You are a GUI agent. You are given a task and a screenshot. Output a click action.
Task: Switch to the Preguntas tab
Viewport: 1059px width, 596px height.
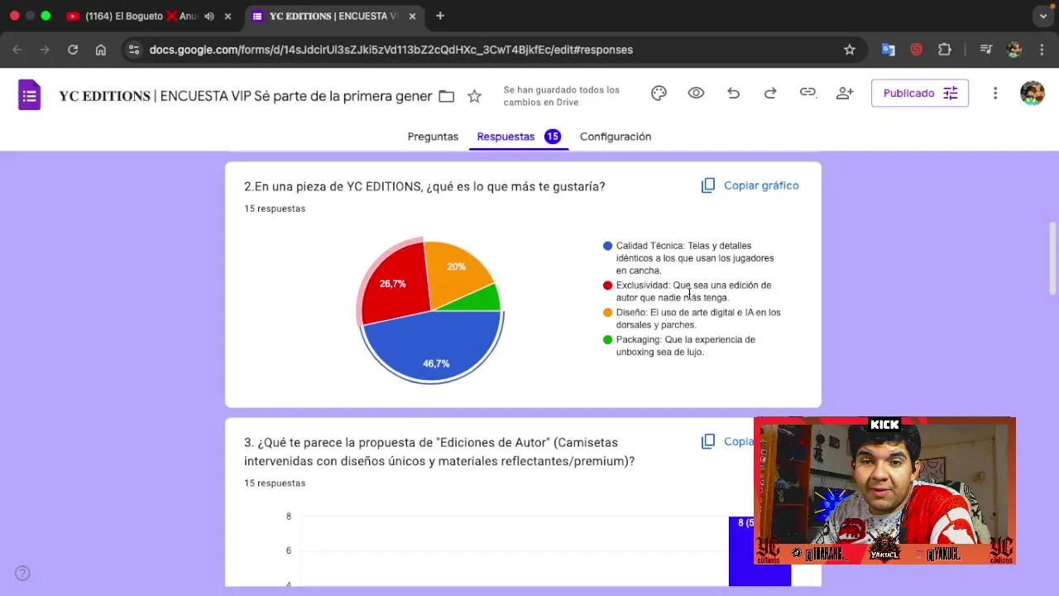point(433,137)
